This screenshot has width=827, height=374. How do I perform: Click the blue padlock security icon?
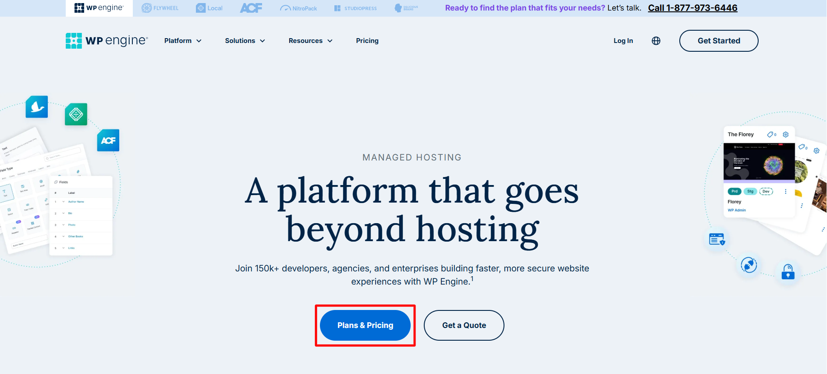tap(788, 272)
